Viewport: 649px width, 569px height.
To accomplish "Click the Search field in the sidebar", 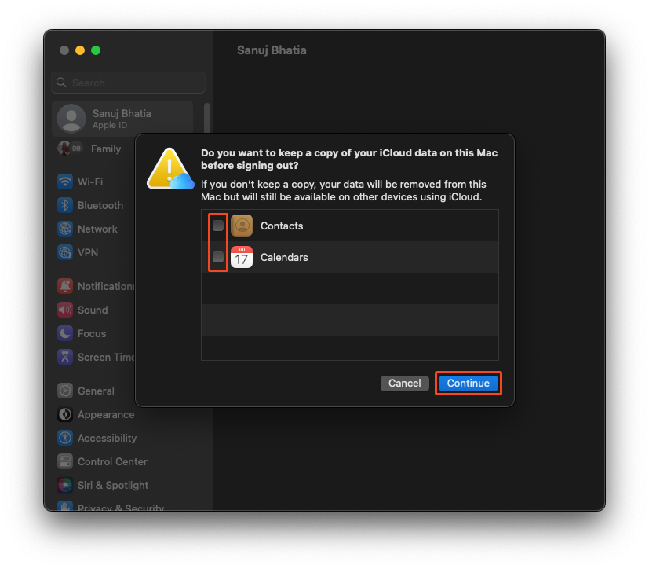I will pos(128,83).
